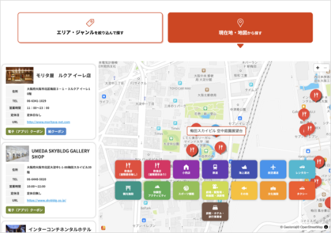
Task: Pick the レンタカー rental car tile
Action: click(x=302, y=169)
